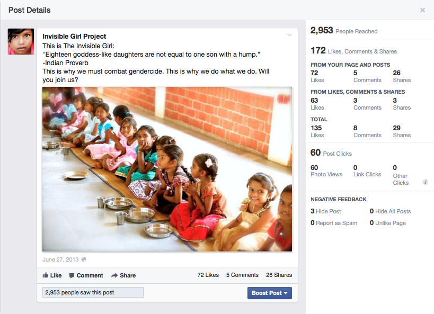Open the Boost Post dropdown
This screenshot has height=314, width=434.
pos(269,293)
